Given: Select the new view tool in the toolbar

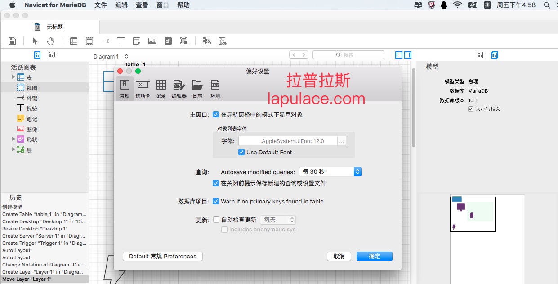Looking at the screenshot, I should pos(89,41).
